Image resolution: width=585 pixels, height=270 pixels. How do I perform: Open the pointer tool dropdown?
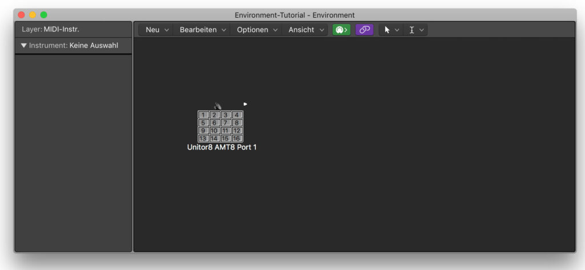[x=391, y=30]
